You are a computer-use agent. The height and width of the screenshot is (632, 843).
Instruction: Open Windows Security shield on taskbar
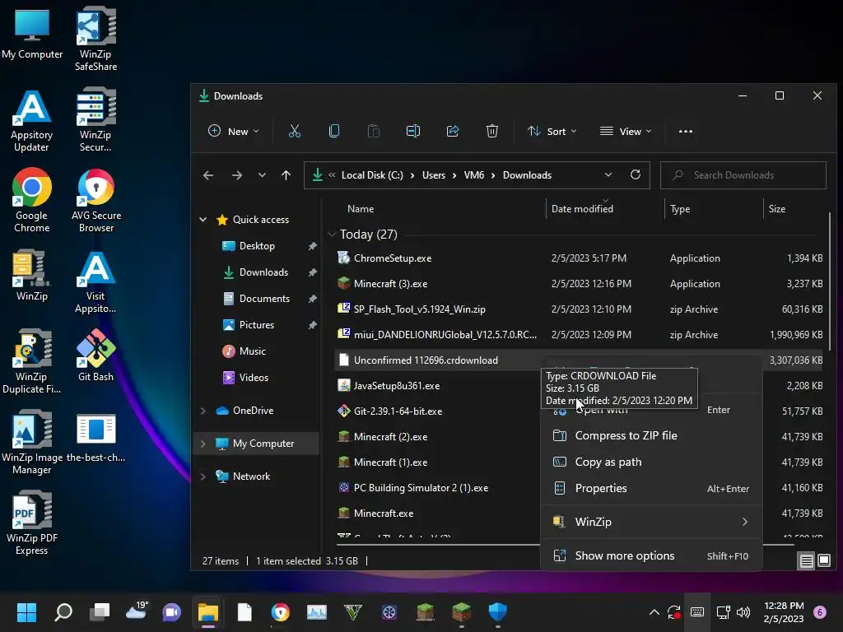[x=498, y=612]
